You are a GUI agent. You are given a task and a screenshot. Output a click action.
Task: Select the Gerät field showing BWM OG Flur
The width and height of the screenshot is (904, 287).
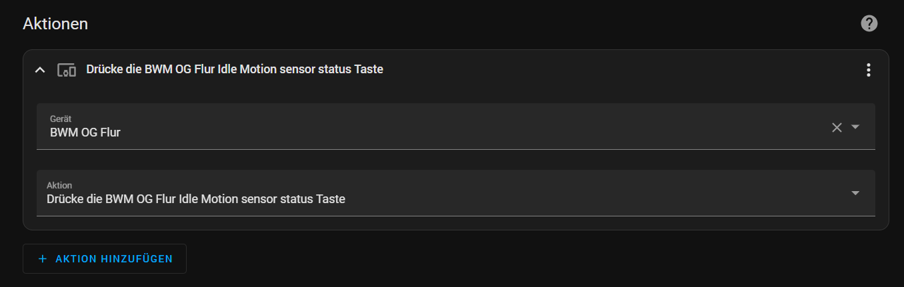[456, 127]
